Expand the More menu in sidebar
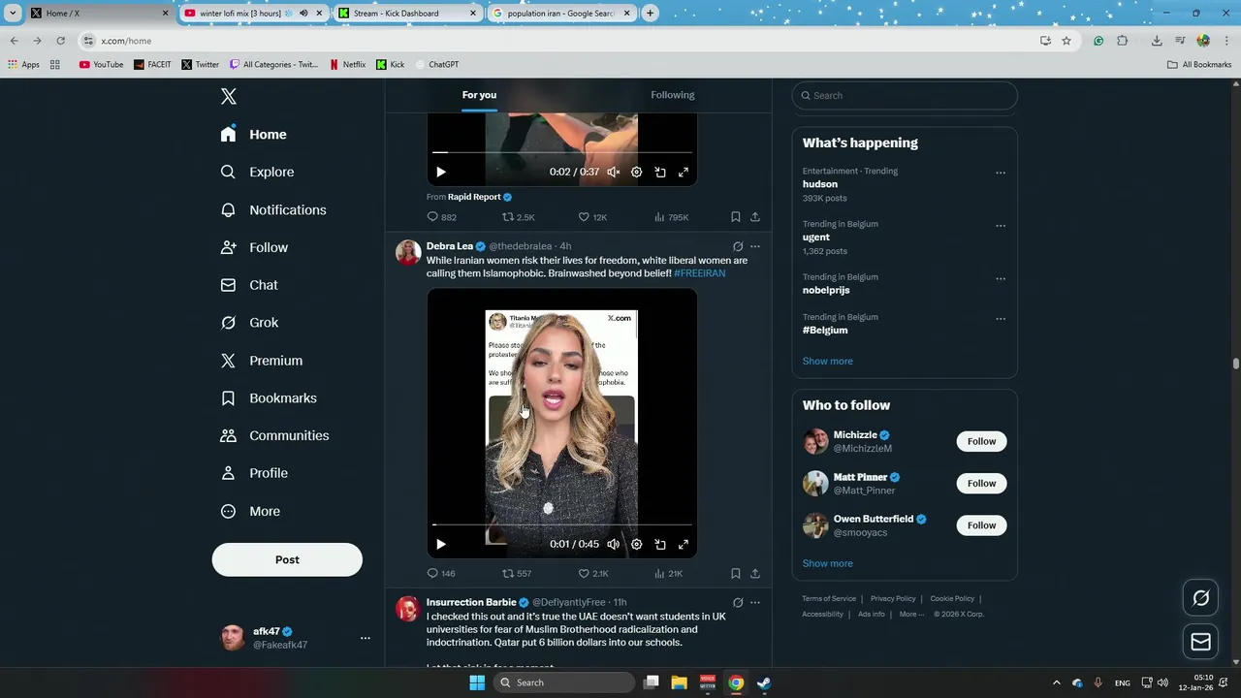The width and height of the screenshot is (1241, 698). point(250,511)
